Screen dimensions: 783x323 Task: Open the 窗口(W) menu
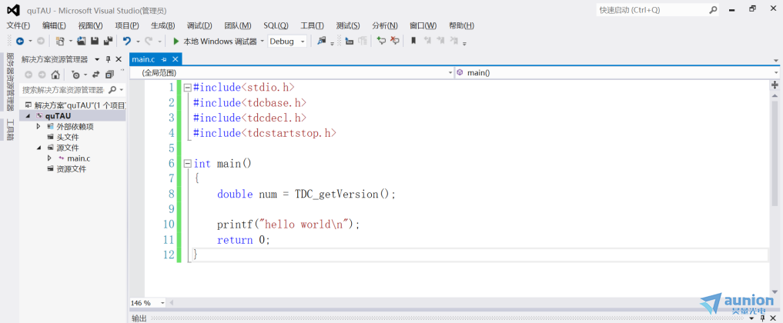pyautogui.click(x=423, y=26)
